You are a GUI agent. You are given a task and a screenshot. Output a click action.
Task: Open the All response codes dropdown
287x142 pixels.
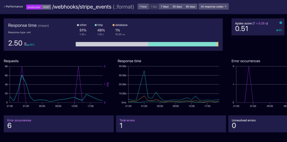tap(213, 6)
